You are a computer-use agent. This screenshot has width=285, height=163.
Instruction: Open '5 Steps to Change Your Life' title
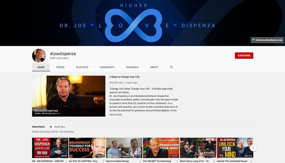tap(124, 77)
